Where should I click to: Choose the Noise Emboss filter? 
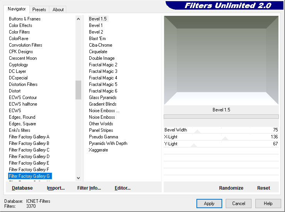pos(102,117)
